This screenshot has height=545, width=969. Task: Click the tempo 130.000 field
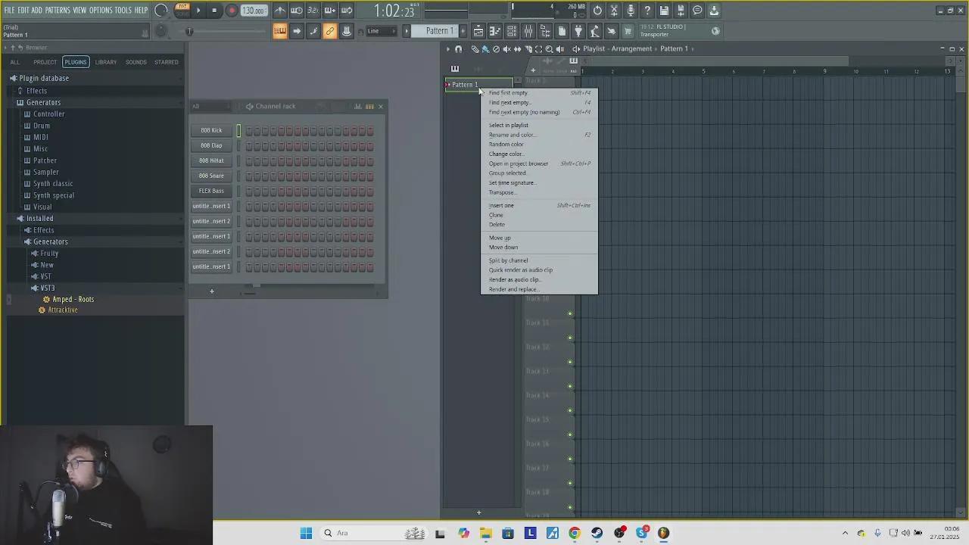254,11
